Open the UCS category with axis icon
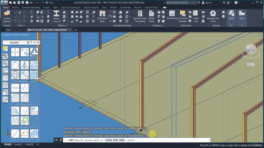Image resolution: width=264 pixels, height=148 pixels. [5, 71]
